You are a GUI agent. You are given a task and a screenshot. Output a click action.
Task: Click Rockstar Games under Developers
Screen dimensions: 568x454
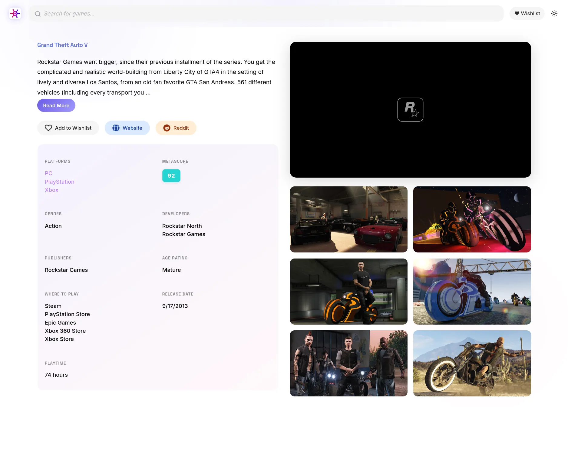tap(183, 234)
